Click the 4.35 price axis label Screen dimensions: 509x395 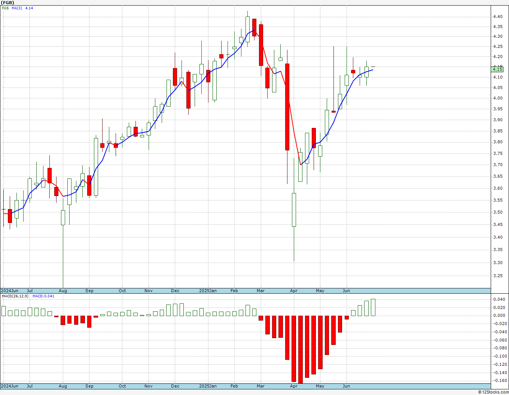coord(498,27)
